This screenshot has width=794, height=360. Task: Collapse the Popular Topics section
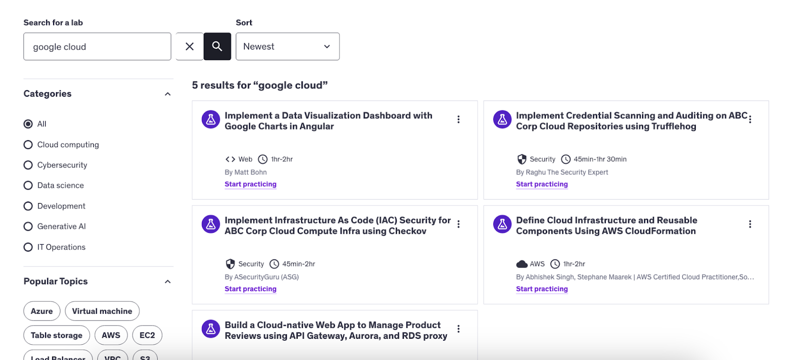(x=168, y=282)
